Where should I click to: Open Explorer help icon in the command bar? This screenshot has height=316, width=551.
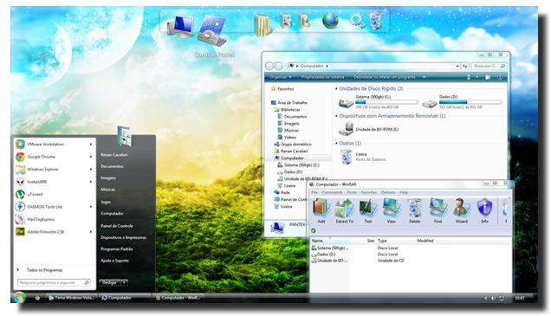tap(500, 77)
